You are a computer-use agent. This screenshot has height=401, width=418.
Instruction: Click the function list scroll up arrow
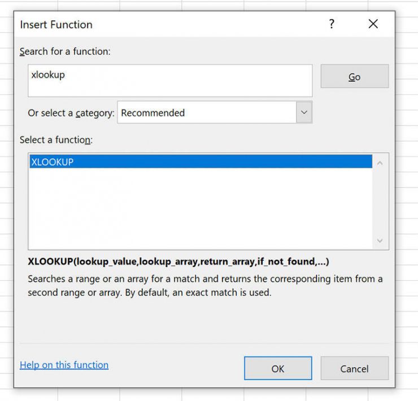[379, 163]
